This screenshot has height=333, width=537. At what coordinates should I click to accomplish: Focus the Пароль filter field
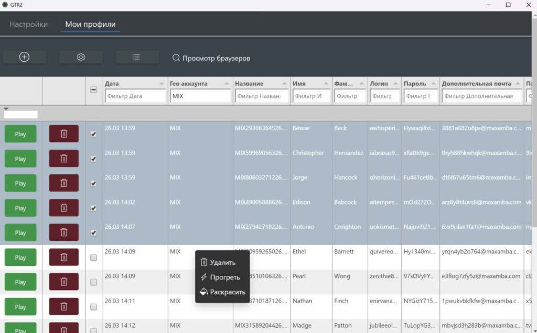tap(421, 96)
